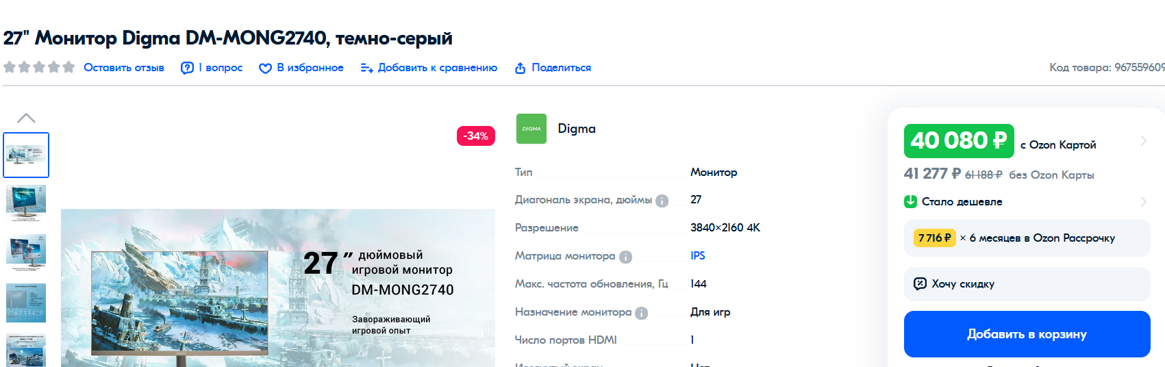Open info icon for Матрица монитора
The width and height of the screenshot is (1165, 367).
pos(625,257)
